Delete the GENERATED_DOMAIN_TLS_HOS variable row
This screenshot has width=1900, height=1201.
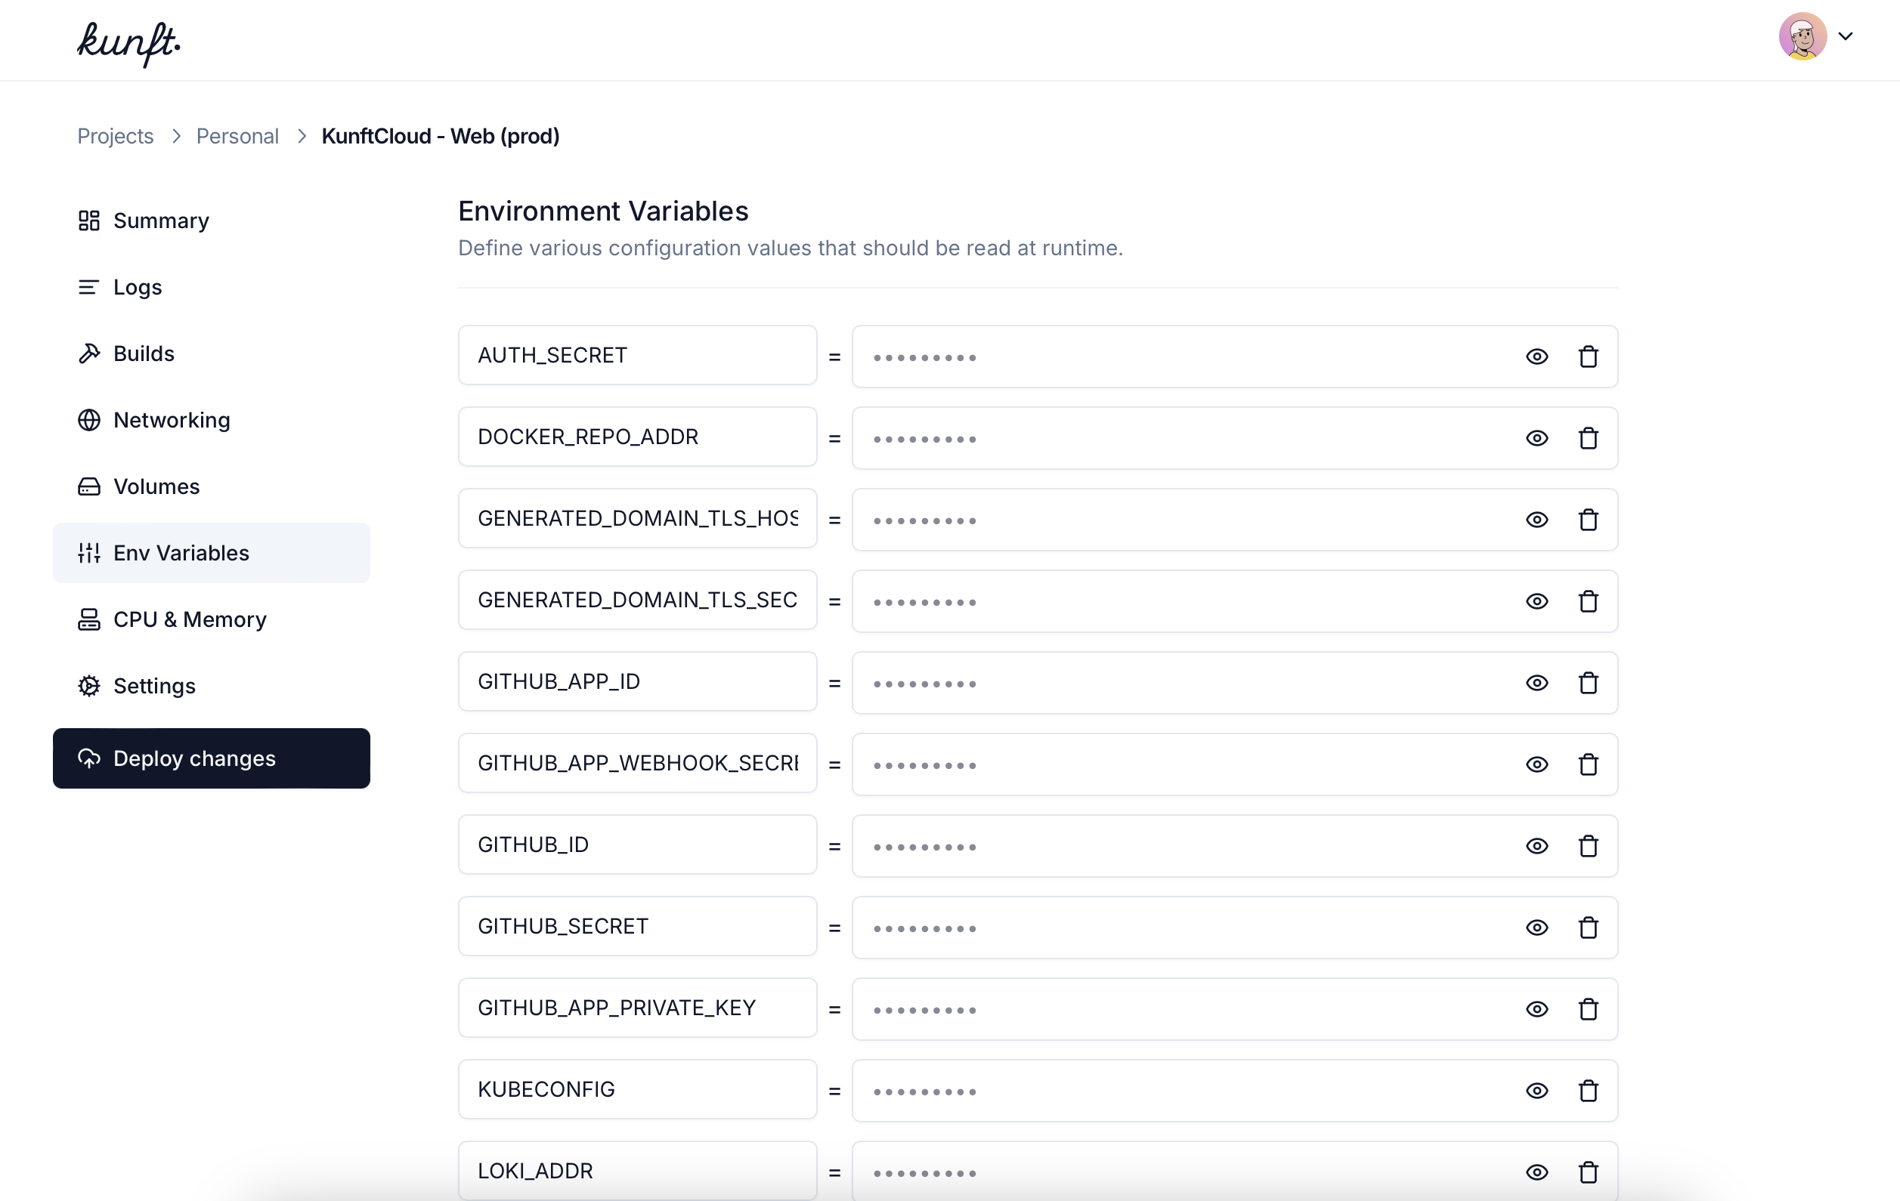click(1588, 520)
